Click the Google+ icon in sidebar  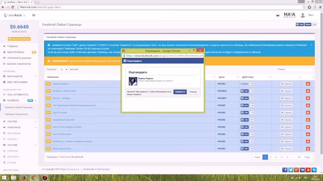5,139
